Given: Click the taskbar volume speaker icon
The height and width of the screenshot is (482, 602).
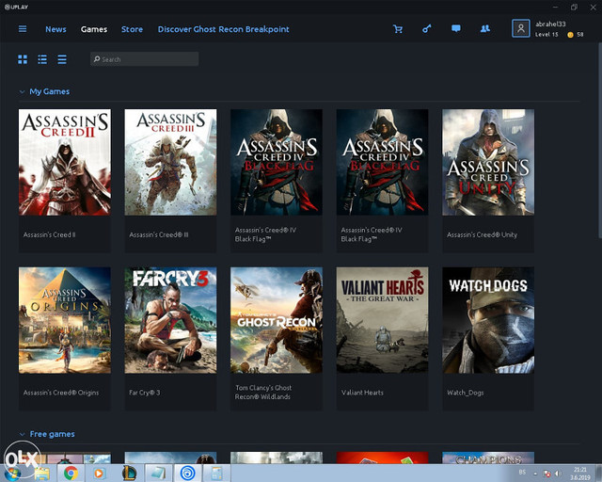Looking at the screenshot, I should click(558, 474).
